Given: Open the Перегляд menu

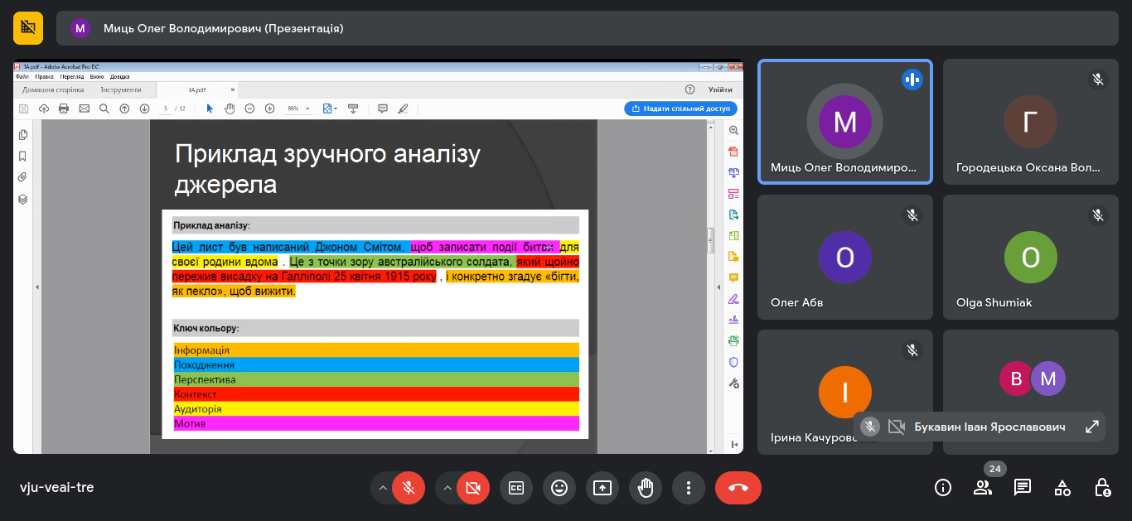Looking at the screenshot, I should [72, 76].
